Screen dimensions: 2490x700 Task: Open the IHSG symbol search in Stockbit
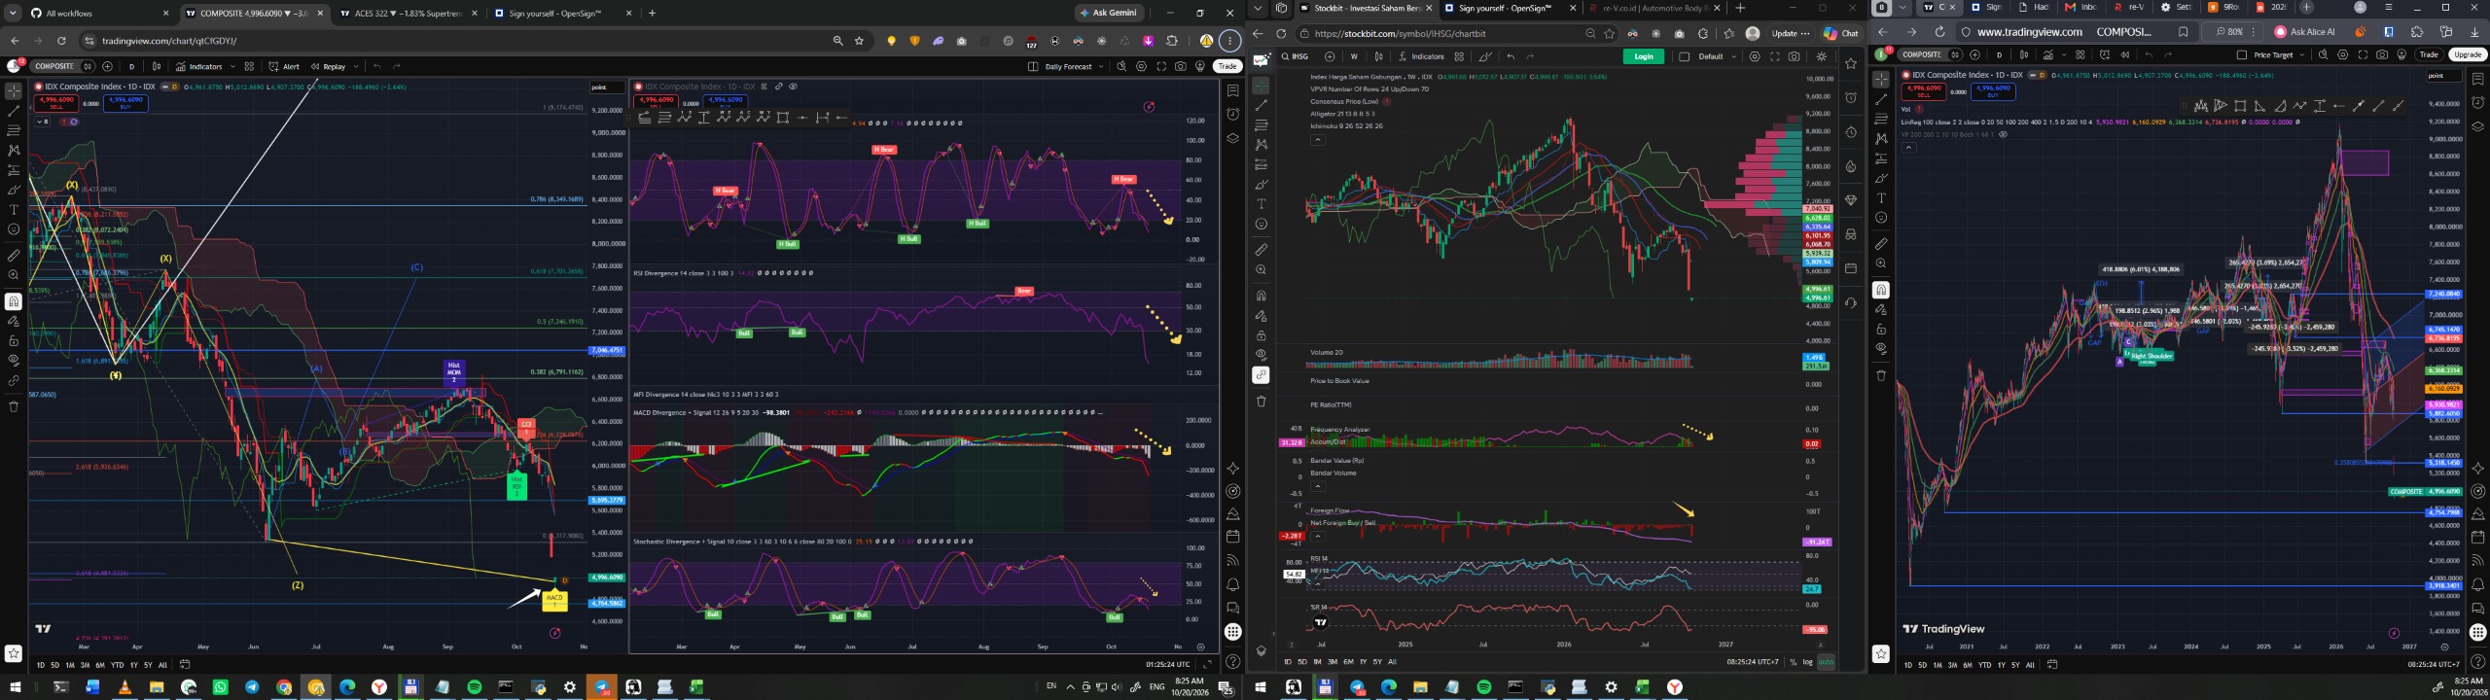(1295, 56)
